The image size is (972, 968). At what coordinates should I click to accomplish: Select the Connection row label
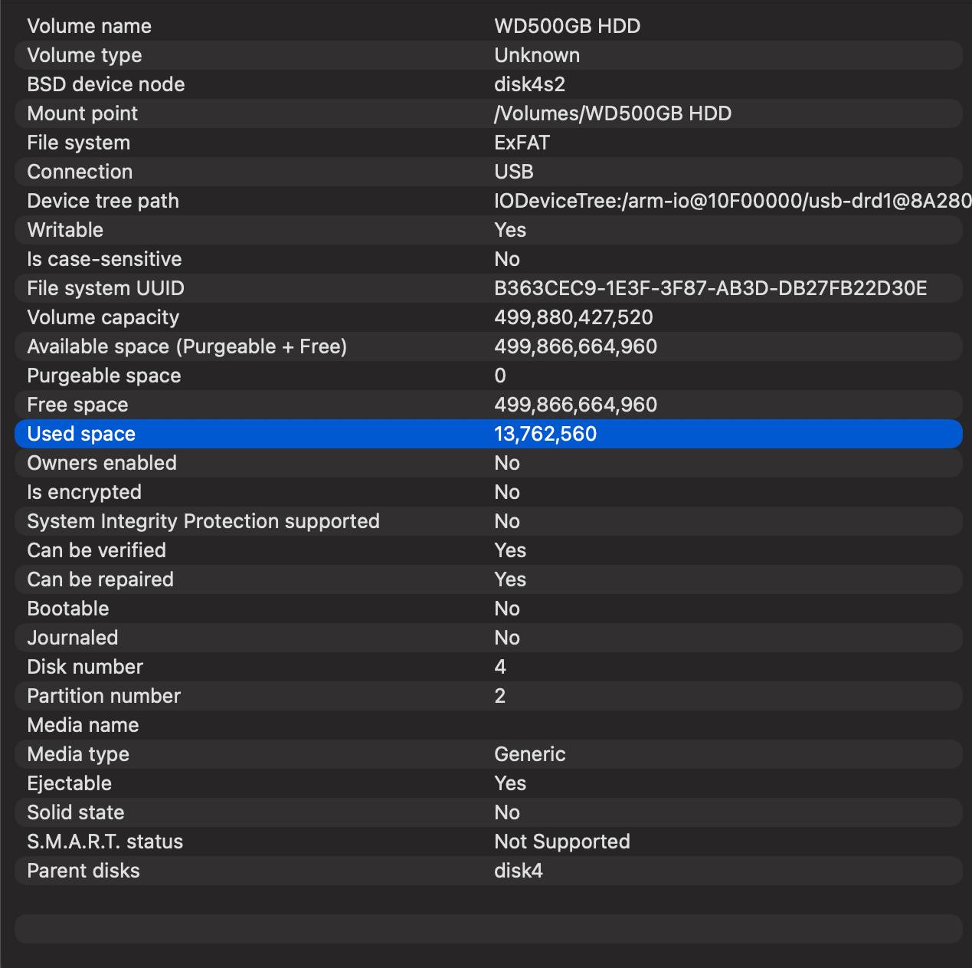coord(80,172)
